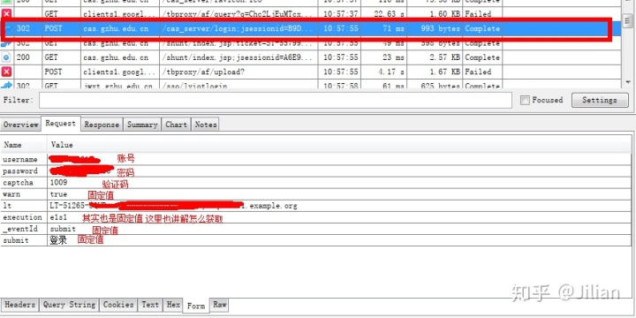Viewport: 636px width, 318px height.
Task: Click the submit value '登录'
Action: click(x=58, y=240)
